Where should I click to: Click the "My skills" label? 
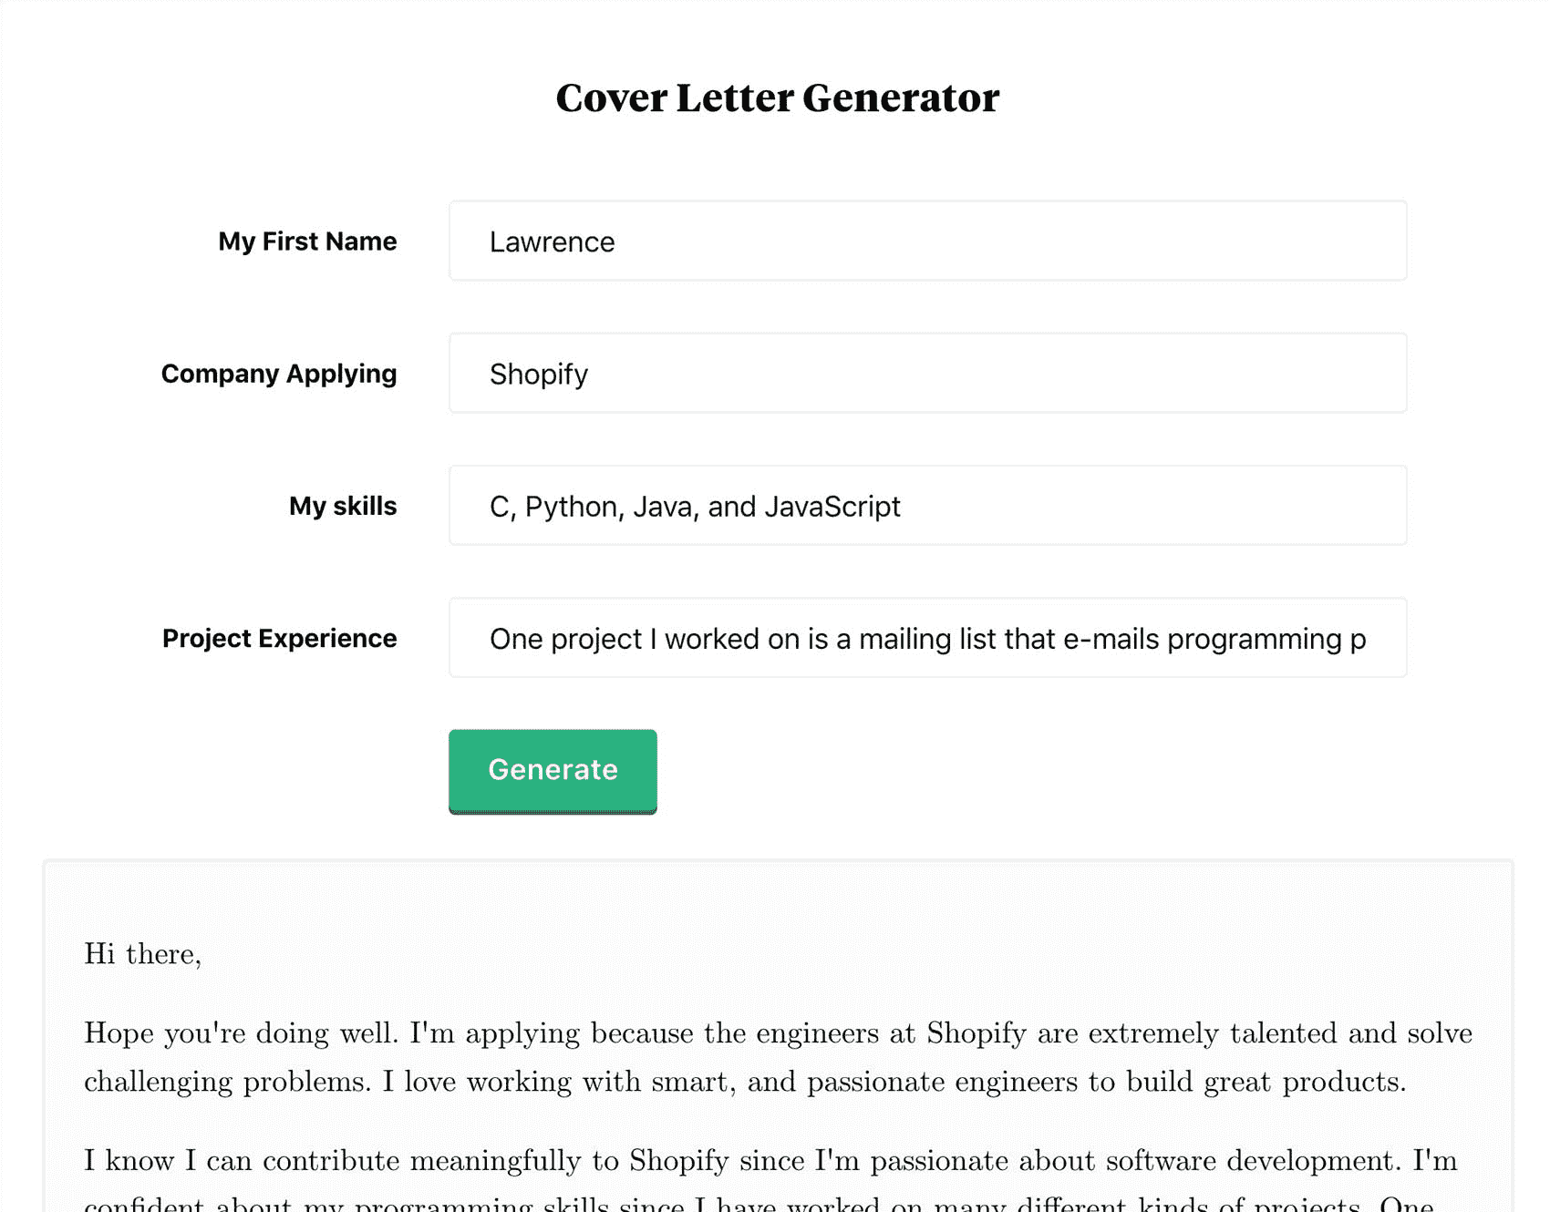pos(343,506)
